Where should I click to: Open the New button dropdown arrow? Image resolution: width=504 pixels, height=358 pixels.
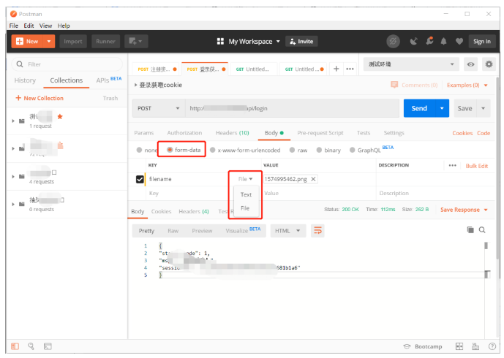(x=49, y=41)
